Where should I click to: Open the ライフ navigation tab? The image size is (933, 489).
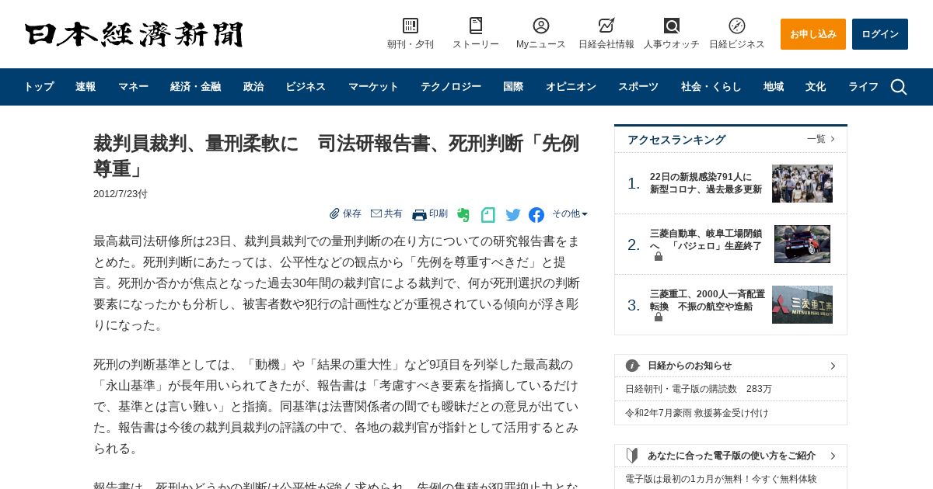click(863, 87)
